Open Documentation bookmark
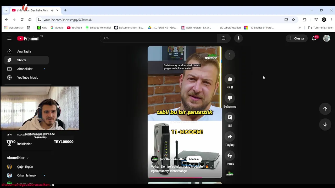The image size is (335, 188). tap(129, 28)
